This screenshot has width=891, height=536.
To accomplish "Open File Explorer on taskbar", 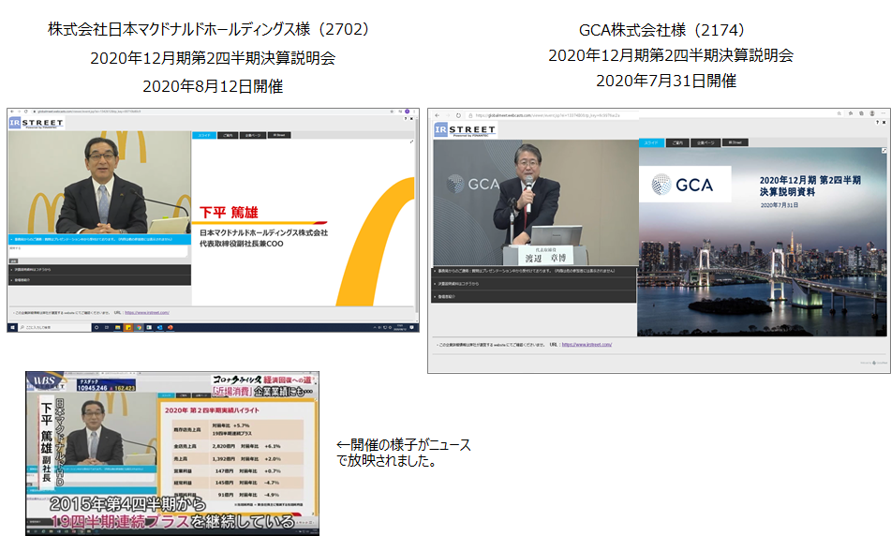I will click(x=118, y=327).
